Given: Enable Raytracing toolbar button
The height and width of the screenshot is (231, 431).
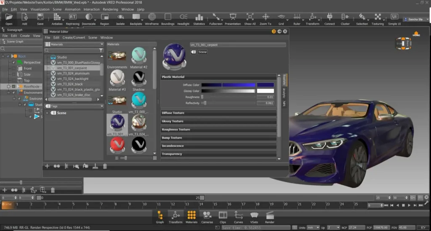Looking at the screenshot, I should click(x=72, y=17).
